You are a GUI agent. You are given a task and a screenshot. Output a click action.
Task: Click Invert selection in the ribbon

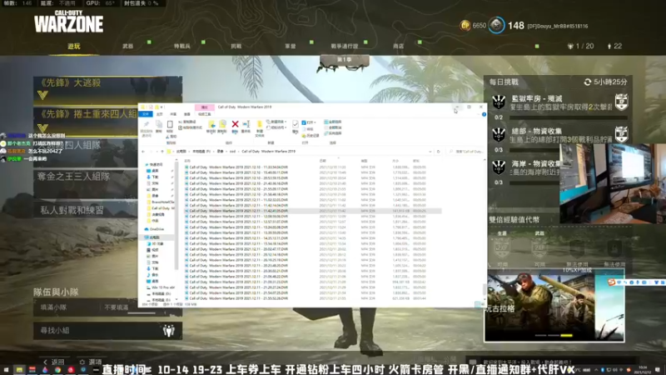(x=332, y=133)
